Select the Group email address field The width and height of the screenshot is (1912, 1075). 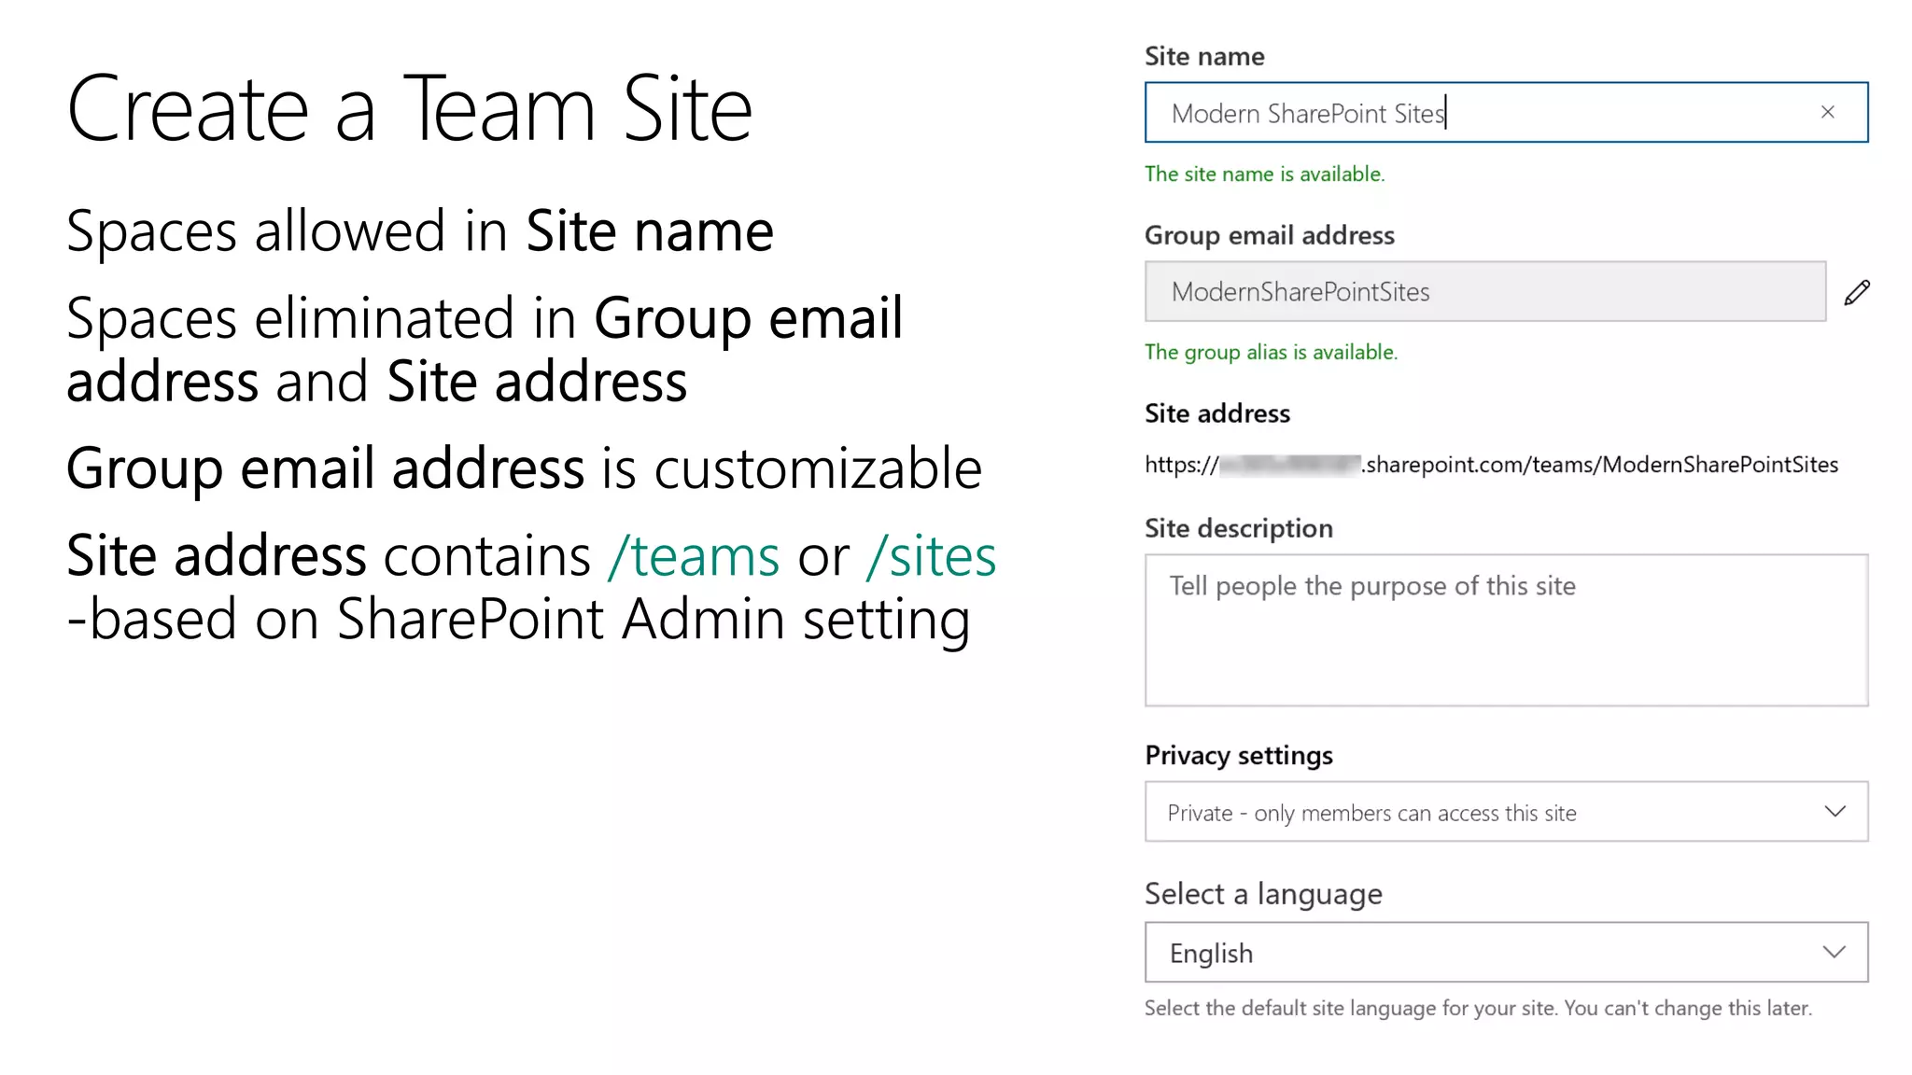(x=1485, y=291)
